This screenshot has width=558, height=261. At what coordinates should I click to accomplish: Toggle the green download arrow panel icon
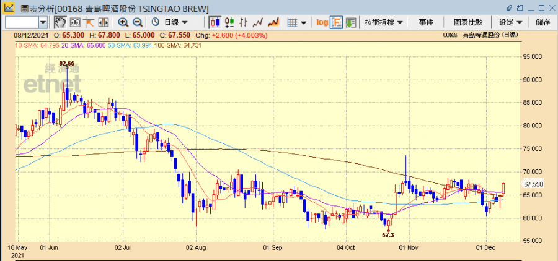(x=351, y=22)
